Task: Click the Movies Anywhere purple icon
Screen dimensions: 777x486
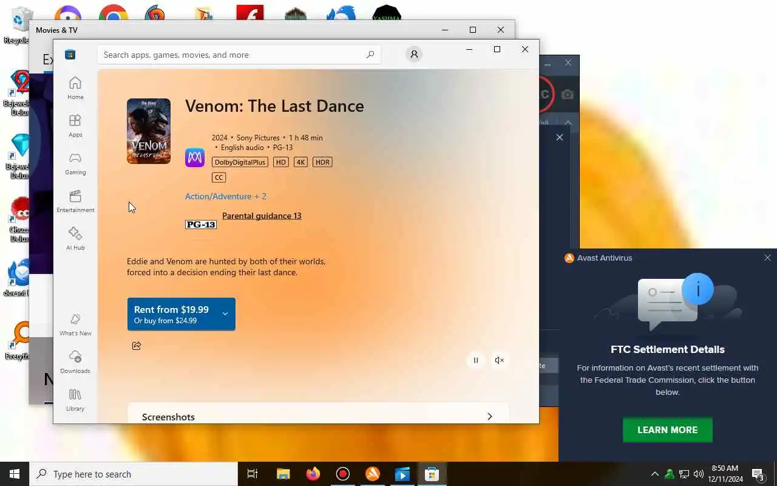Action: 195,157
